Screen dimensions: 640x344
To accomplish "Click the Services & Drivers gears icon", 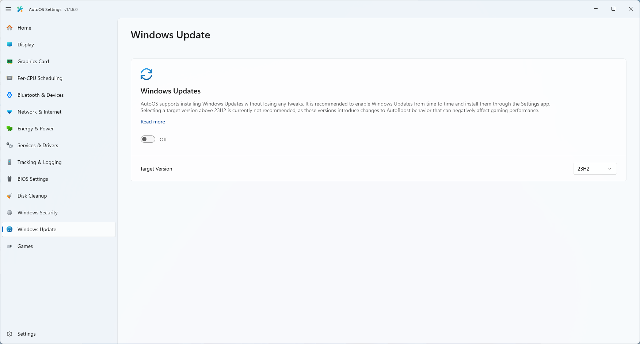I will click(x=9, y=145).
